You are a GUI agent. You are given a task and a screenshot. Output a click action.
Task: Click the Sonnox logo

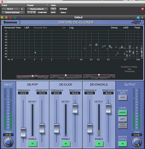point(10,22)
